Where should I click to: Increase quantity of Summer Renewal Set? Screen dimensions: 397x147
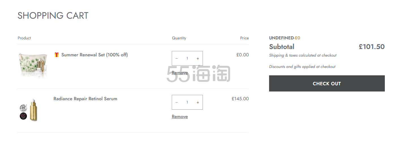198,59
